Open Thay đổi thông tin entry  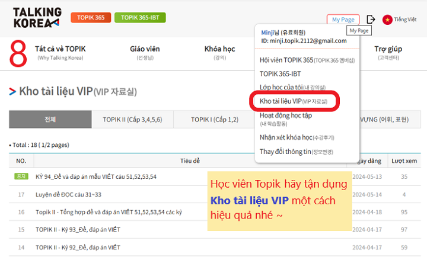coord(297,152)
